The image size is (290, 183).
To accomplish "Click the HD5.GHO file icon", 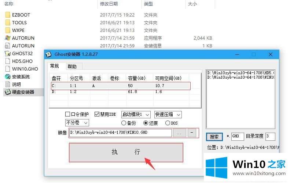I will (x=8, y=61).
